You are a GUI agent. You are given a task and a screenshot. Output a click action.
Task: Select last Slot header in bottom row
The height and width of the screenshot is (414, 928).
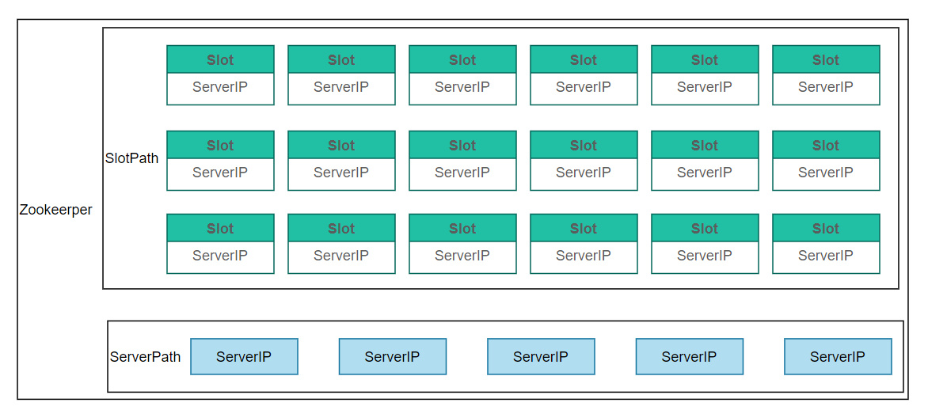pyautogui.click(x=826, y=228)
